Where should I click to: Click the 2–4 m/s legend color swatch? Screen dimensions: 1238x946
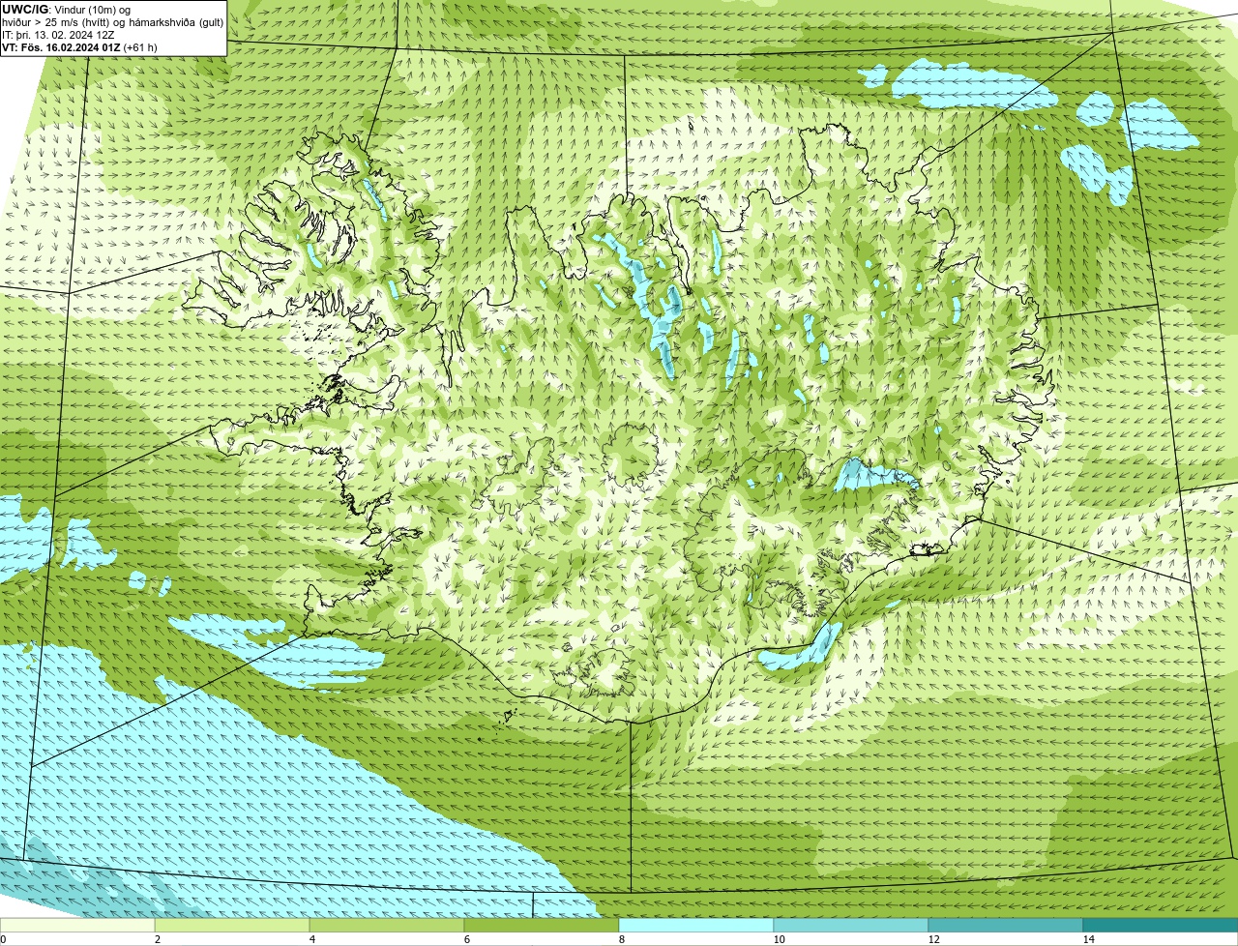(x=232, y=926)
